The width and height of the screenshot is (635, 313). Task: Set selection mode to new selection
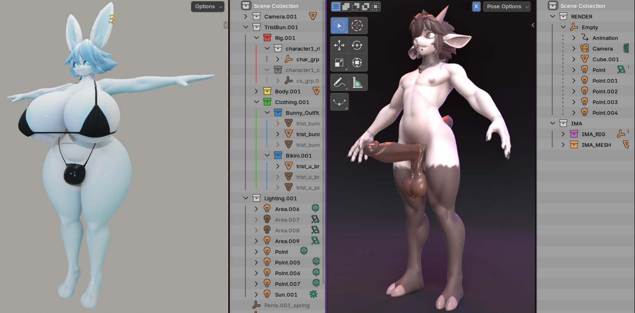pyautogui.click(x=336, y=7)
